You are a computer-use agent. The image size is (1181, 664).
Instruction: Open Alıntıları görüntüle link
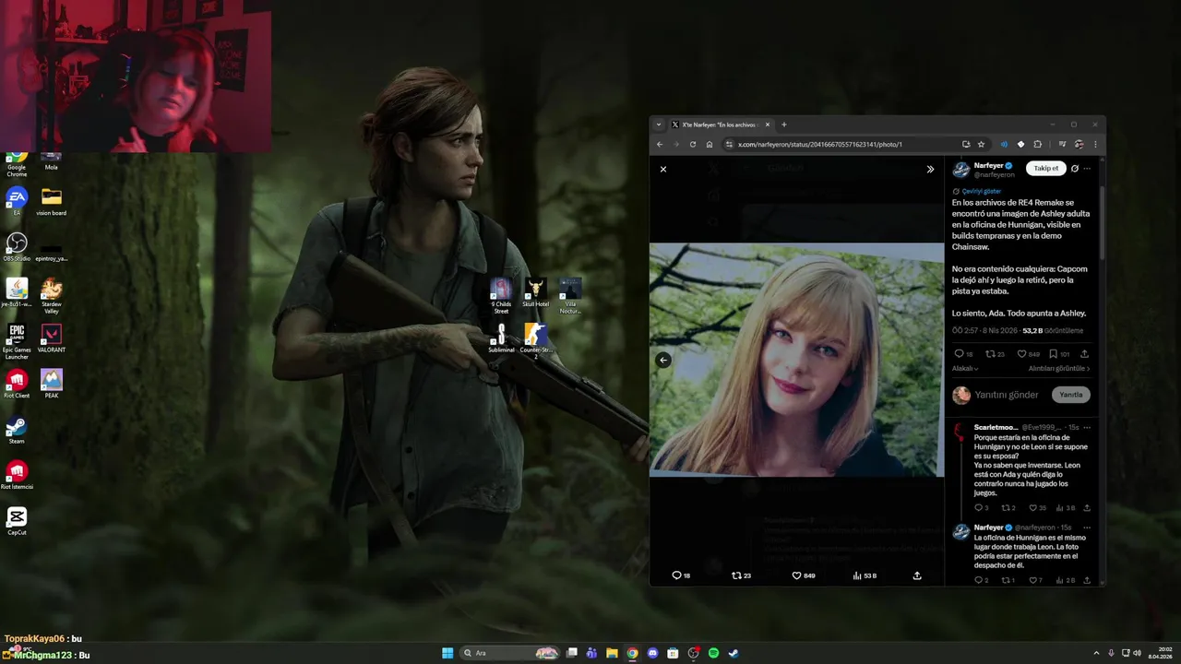pyautogui.click(x=1059, y=369)
